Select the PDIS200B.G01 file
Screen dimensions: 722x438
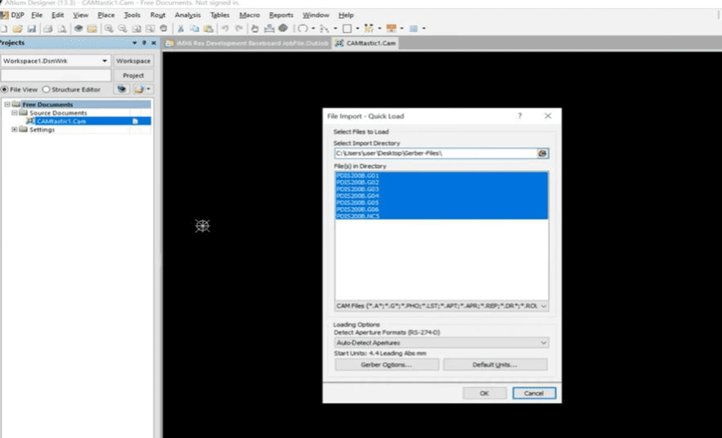point(358,176)
